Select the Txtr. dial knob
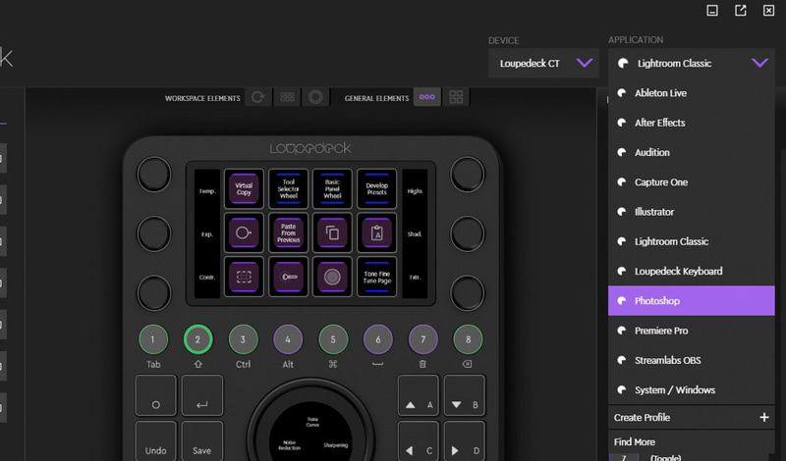Viewport: 786px width, 461px height. (468, 292)
